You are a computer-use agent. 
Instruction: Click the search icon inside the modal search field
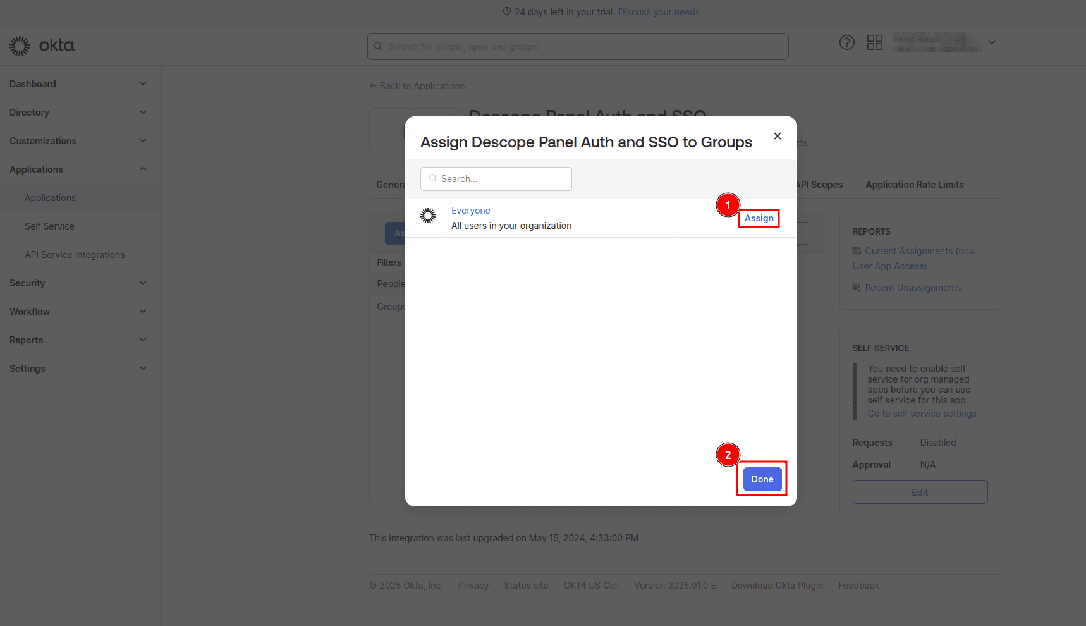(432, 178)
